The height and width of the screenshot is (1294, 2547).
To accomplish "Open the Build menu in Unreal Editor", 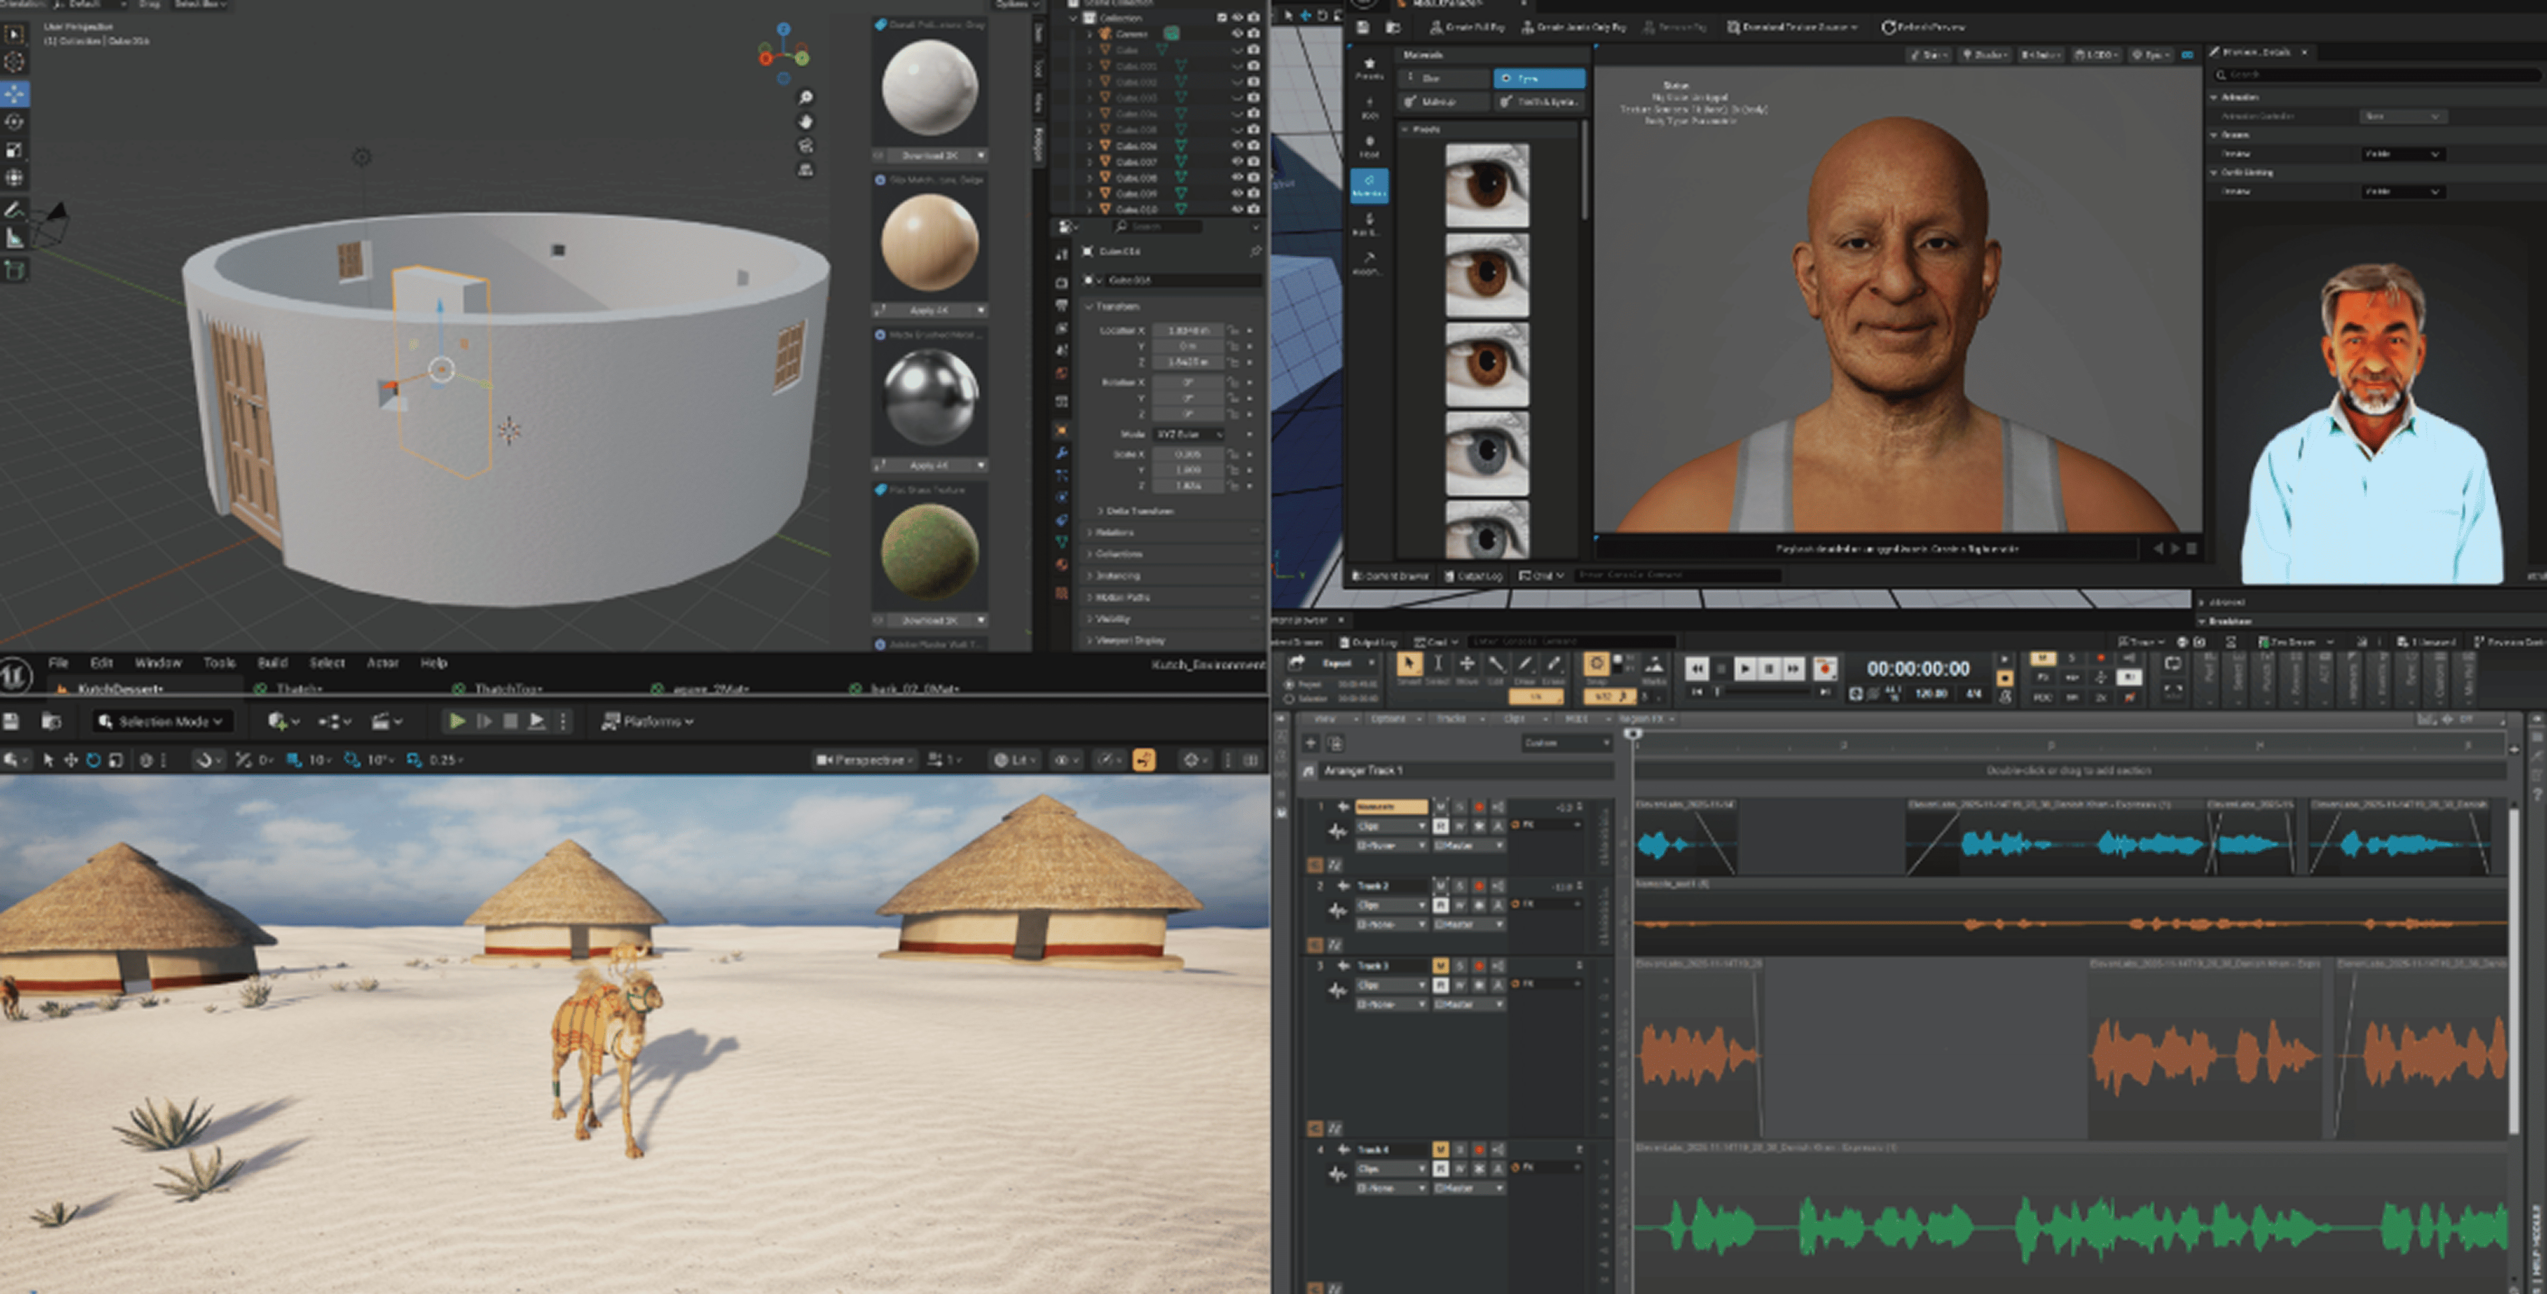I will (272, 663).
